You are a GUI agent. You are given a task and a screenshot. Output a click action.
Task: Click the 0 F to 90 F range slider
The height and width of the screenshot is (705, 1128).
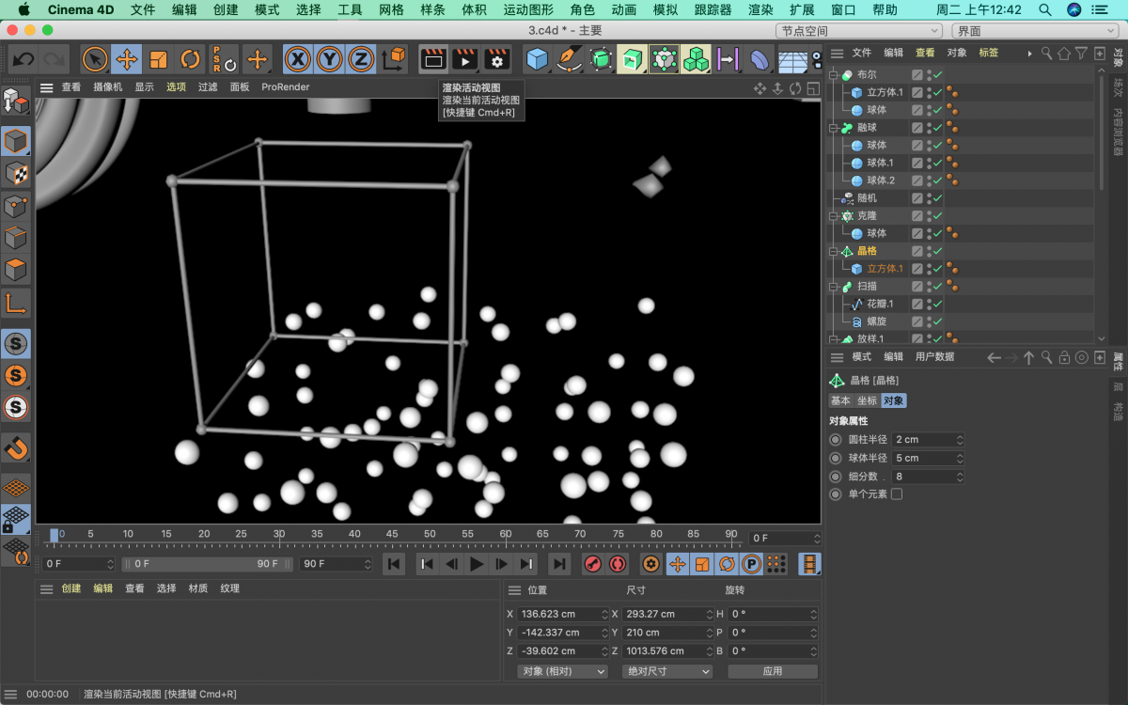tap(207, 564)
